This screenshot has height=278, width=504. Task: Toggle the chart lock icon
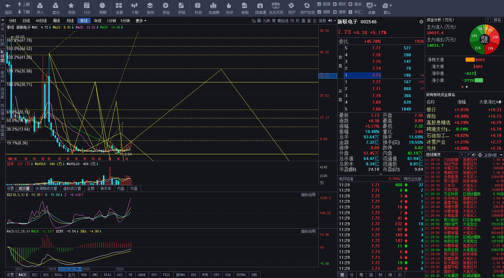click(x=253, y=21)
